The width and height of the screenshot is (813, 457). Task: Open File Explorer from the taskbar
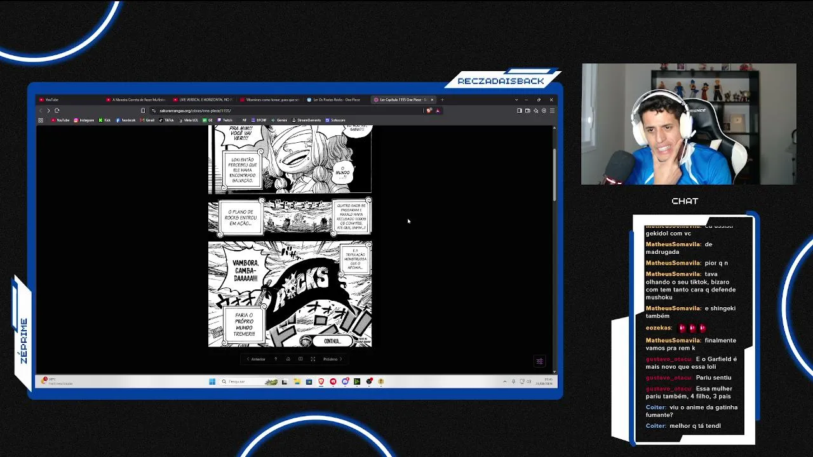[x=297, y=381]
